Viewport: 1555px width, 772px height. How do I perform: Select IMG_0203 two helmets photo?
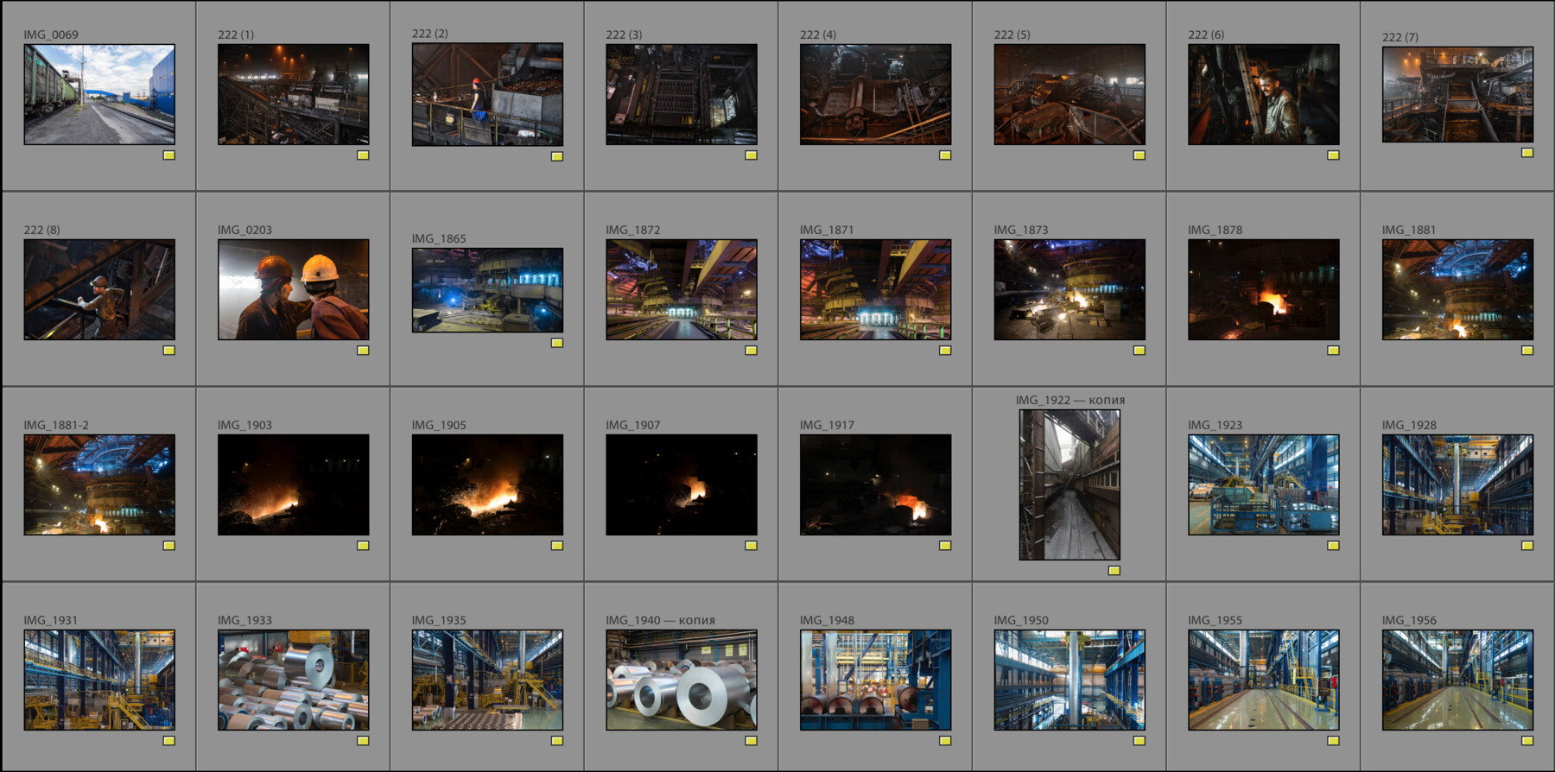coord(293,289)
